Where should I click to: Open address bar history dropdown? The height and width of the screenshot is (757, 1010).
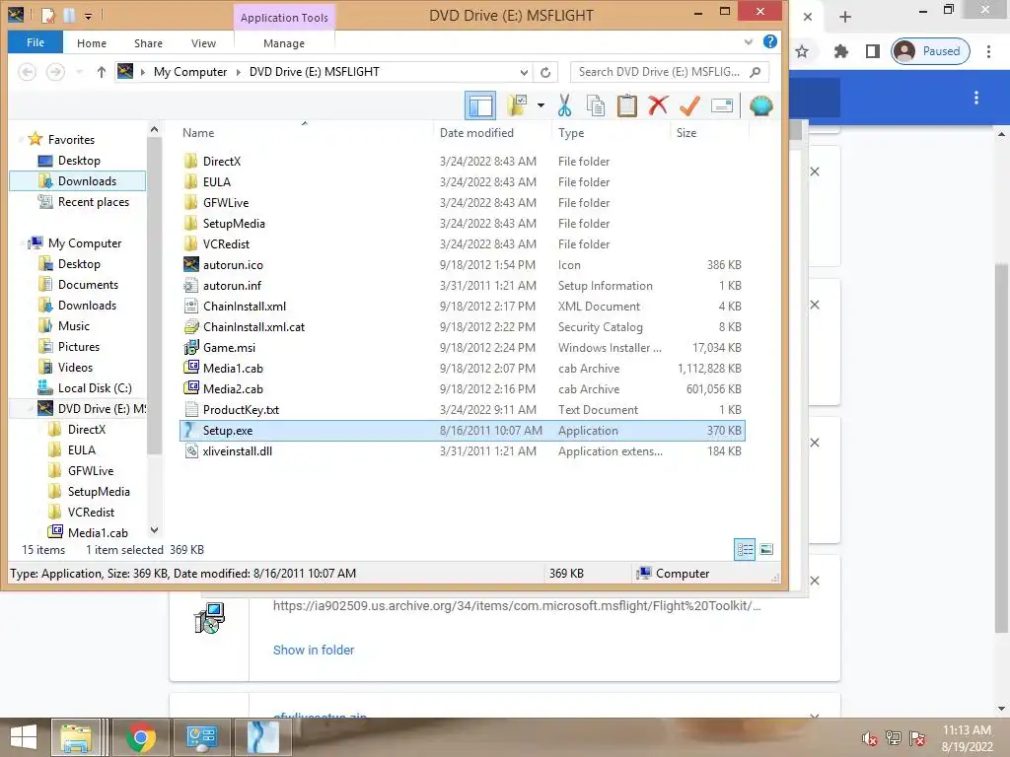pyautogui.click(x=525, y=72)
